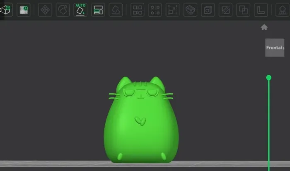Screen dimensions: 290x171
Task: Open the support painting tool icon
Action: click(x=282, y=10)
